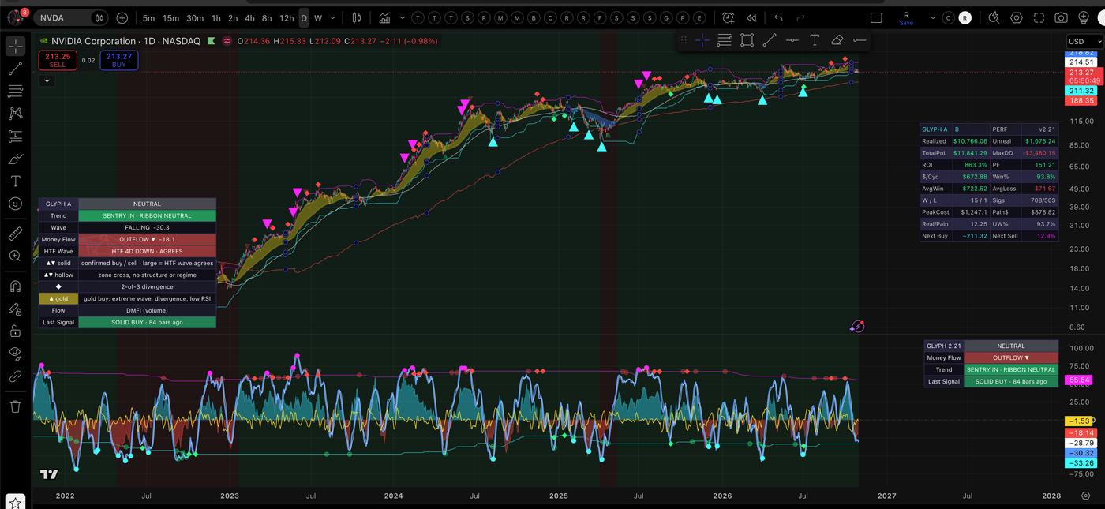Choose the text annotation tool in left sidebar
The image size is (1105, 509).
click(x=15, y=181)
